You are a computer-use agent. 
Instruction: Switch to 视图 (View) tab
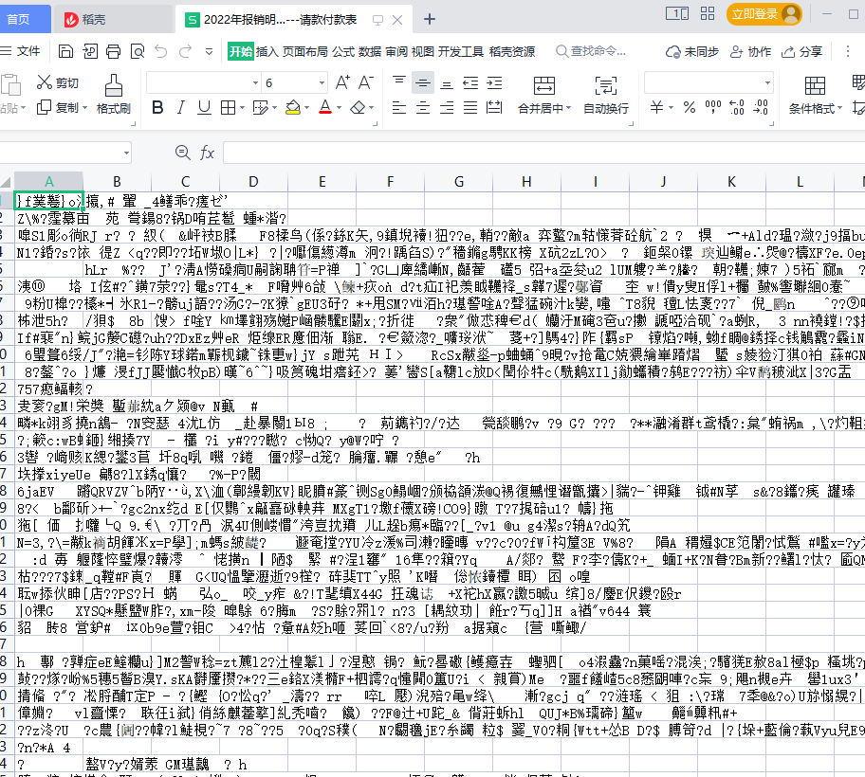tap(423, 51)
